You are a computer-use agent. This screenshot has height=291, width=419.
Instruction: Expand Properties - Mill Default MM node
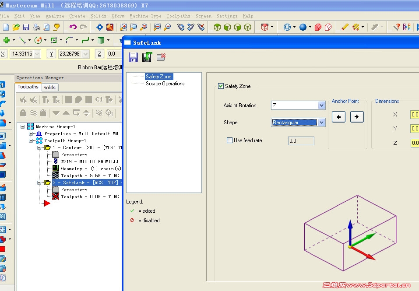tap(31, 133)
